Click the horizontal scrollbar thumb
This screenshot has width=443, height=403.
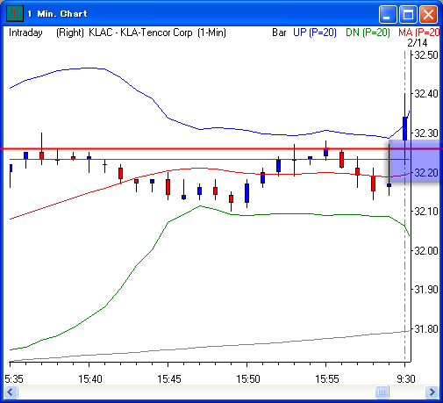(382, 392)
